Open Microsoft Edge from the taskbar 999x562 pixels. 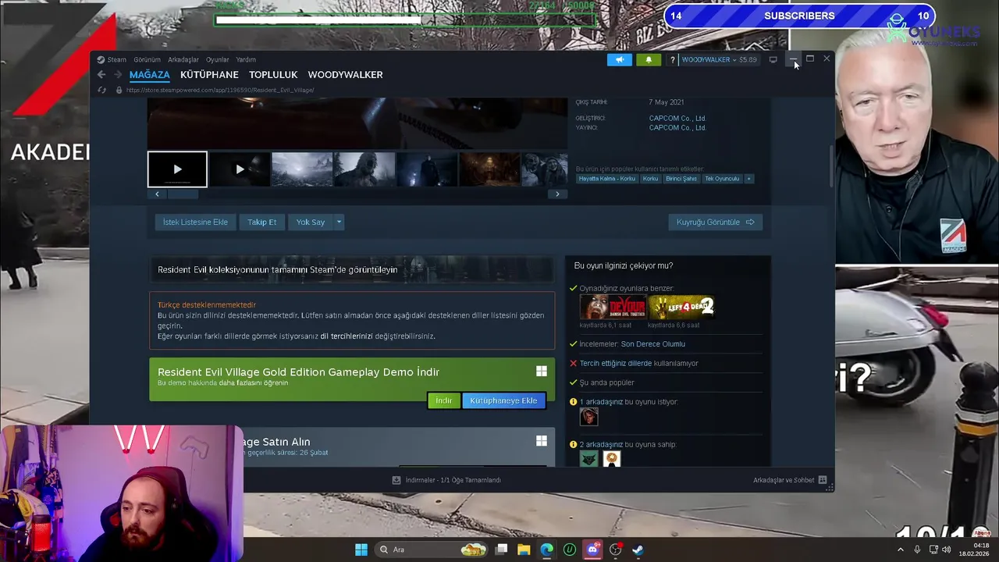(x=546, y=550)
